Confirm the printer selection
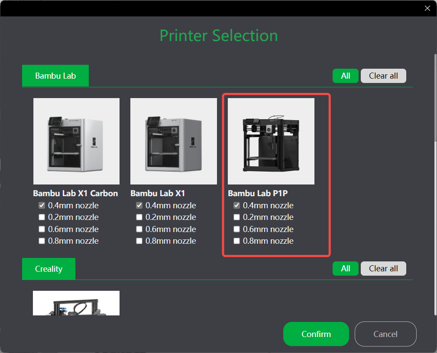Image resolution: width=437 pixels, height=353 pixels. pyautogui.click(x=316, y=334)
